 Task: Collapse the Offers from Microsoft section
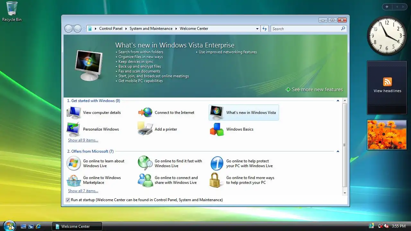coord(338,151)
